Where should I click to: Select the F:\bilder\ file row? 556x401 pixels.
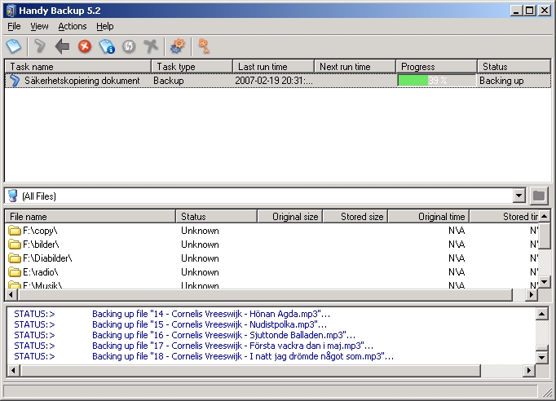click(272, 245)
